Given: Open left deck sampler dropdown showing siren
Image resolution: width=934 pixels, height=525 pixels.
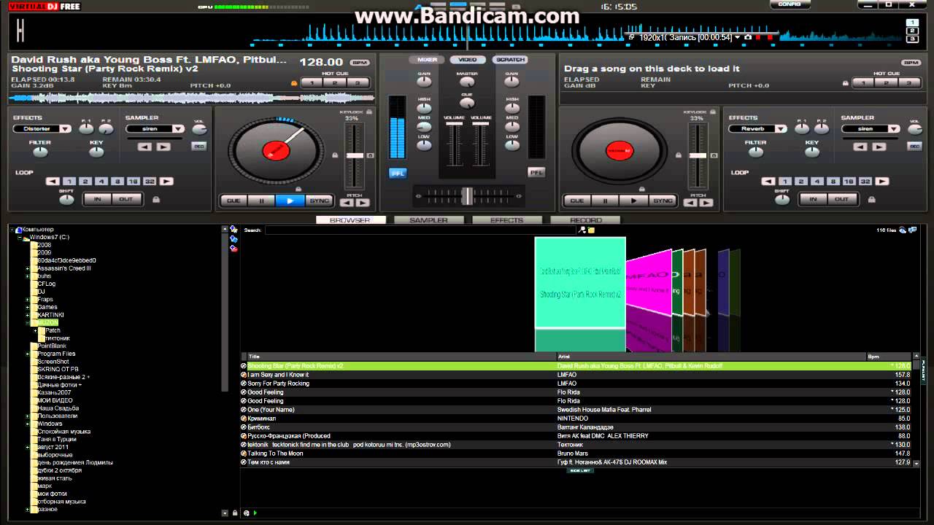Looking at the screenshot, I should 155,129.
